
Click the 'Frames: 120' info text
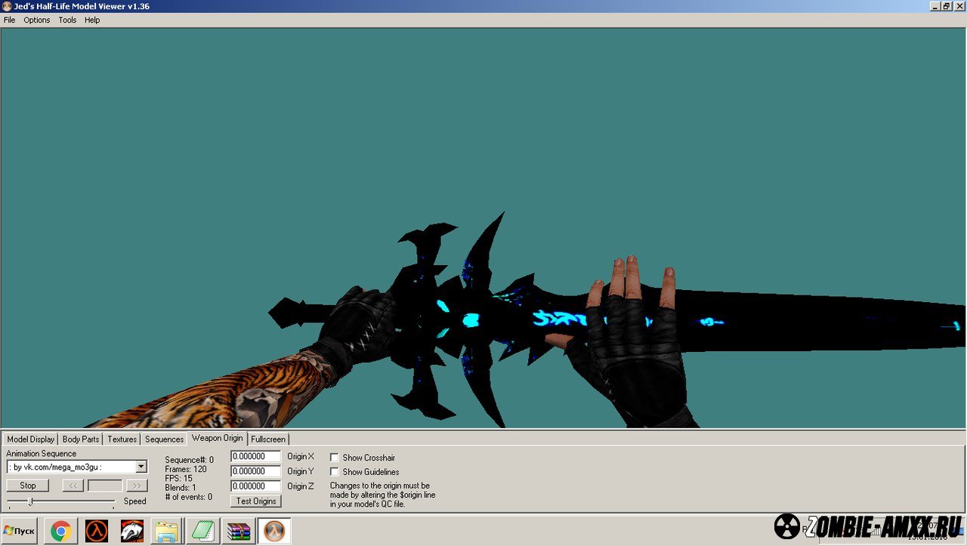(186, 470)
